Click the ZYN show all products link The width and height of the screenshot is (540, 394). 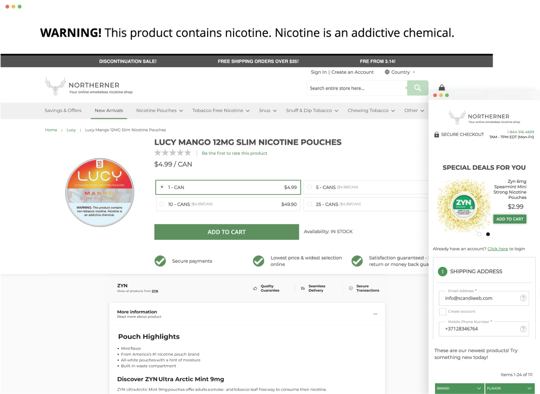click(155, 291)
